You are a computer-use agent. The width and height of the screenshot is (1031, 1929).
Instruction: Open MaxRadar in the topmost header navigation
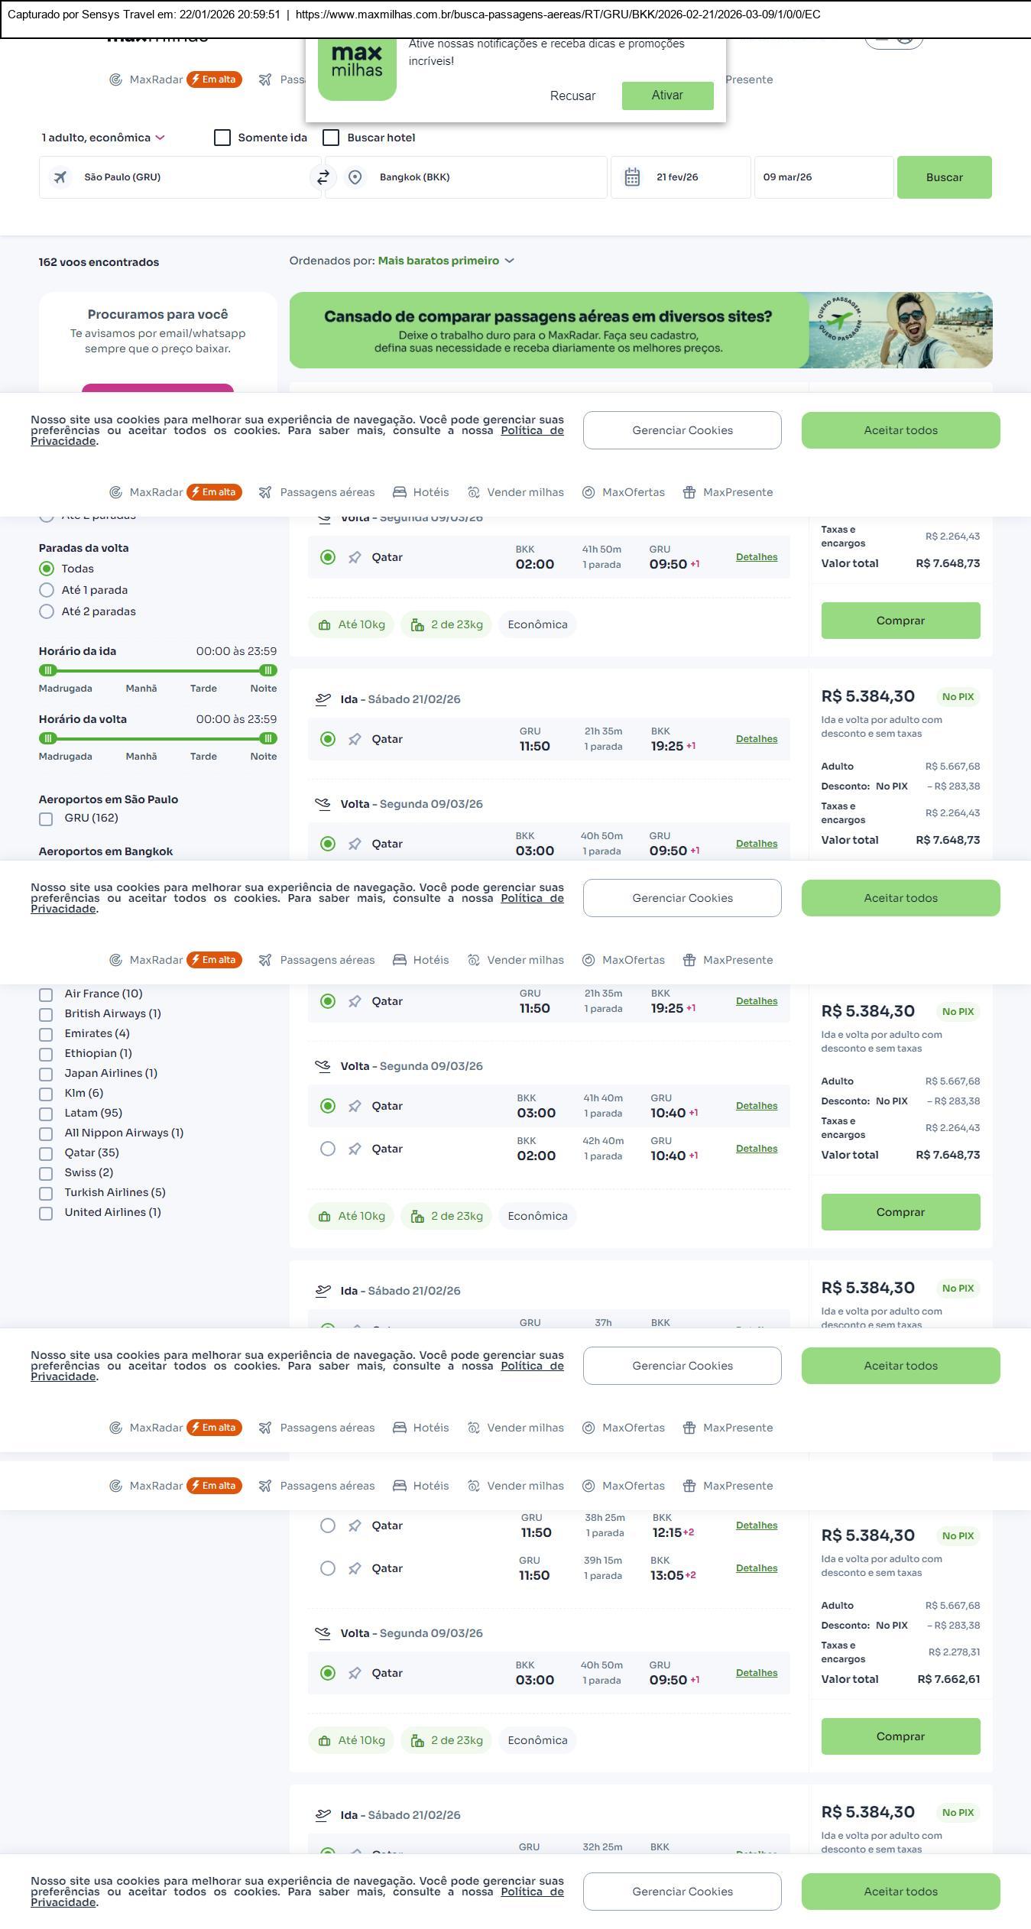point(155,79)
